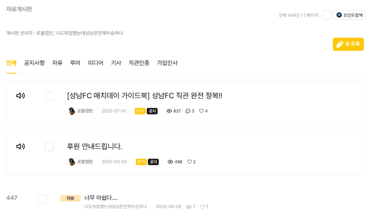Click the pencil icon in 글 등록 button
This screenshot has width=368, height=220.
(340, 44)
